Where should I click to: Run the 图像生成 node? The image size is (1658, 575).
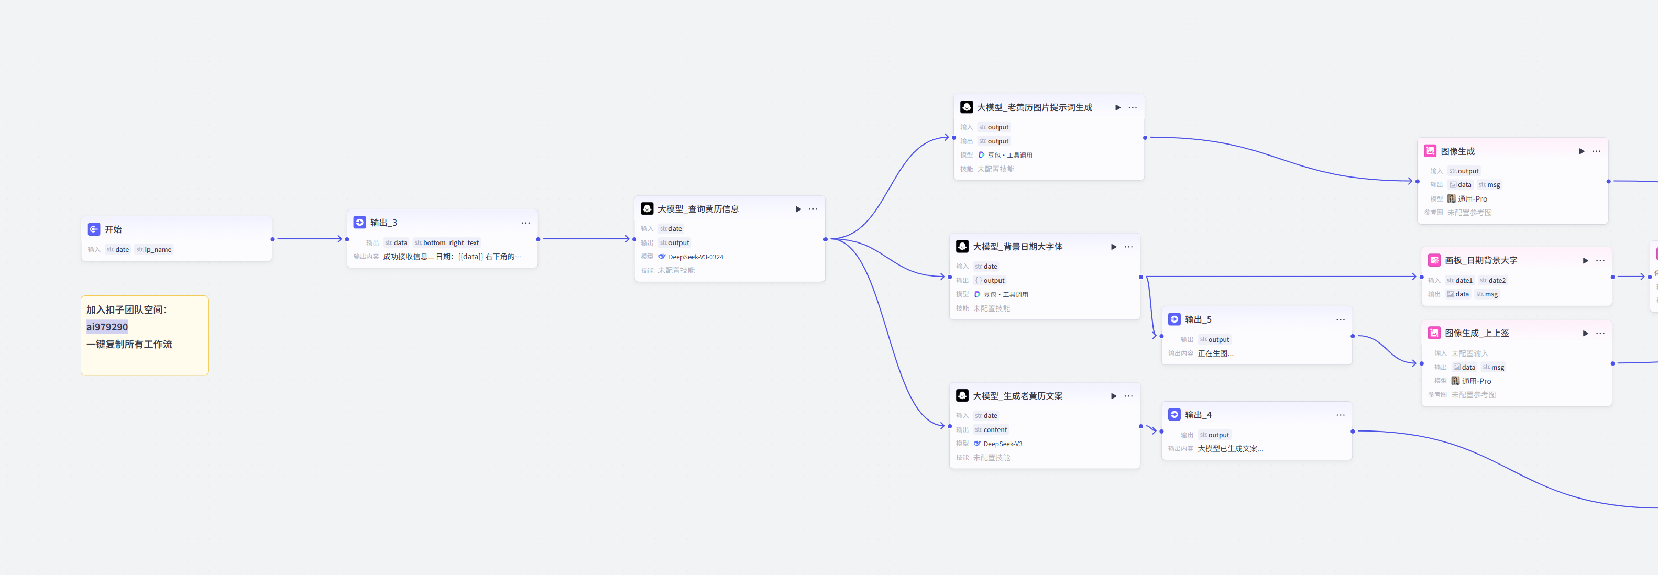[x=1582, y=151]
